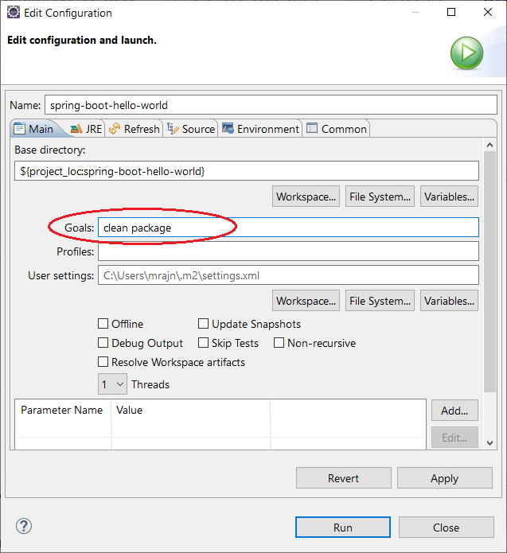Switch to the Environment tab
The width and height of the screenshot is (507, 553).
[x=260, y=129]
